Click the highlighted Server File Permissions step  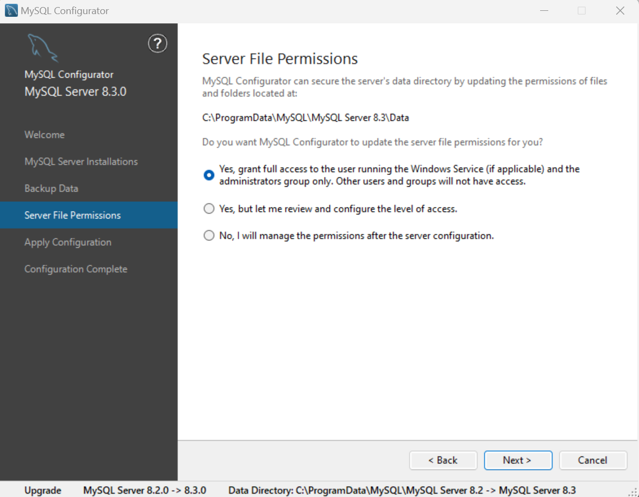pyautogui.click(x=72, y=215)
